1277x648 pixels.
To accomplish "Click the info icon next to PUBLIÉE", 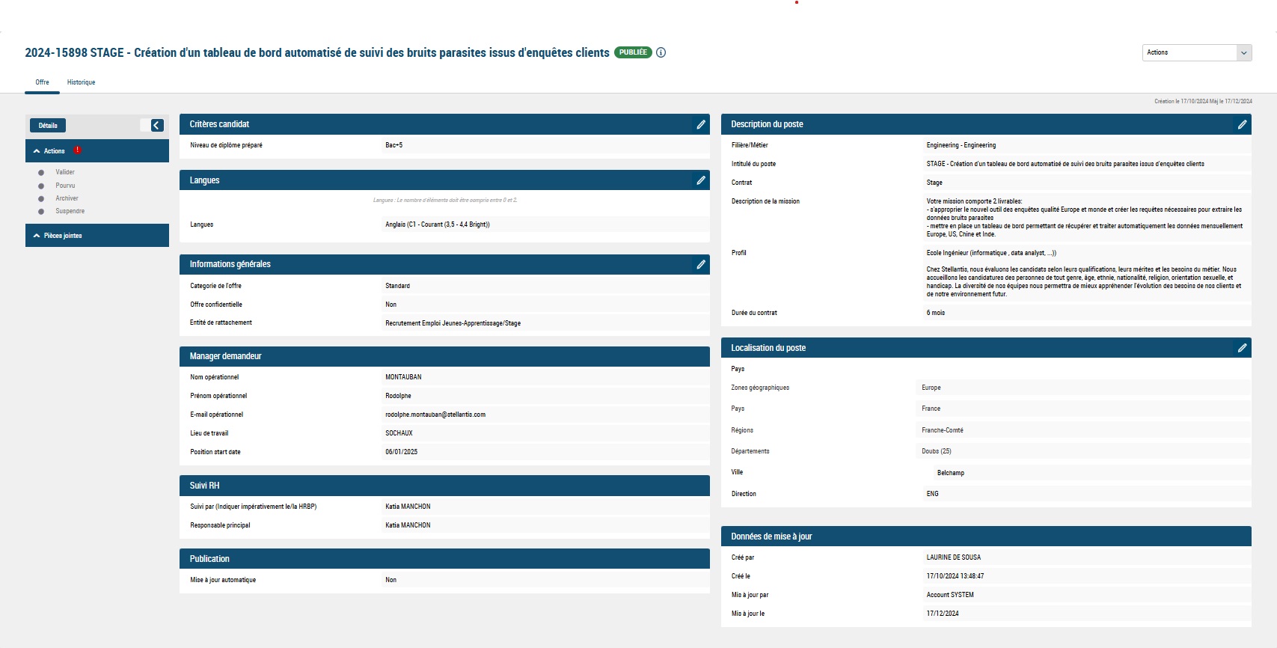I will tap(661, 52).
